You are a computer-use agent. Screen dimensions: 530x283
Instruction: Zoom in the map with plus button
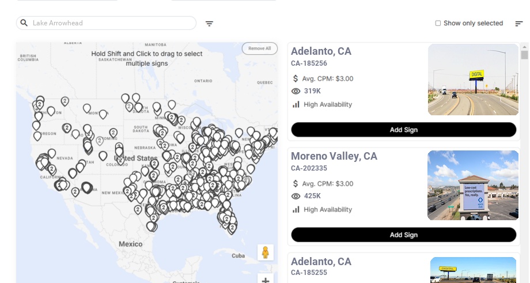265,280
